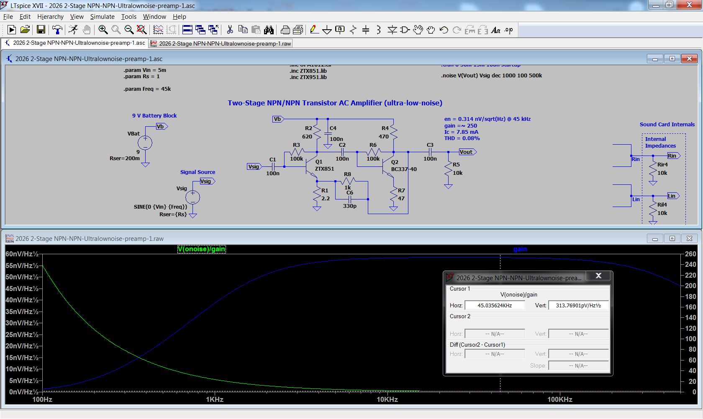703x419 pixels.
Task: Click the Close All Windows icon
Action: click(213, 30)
